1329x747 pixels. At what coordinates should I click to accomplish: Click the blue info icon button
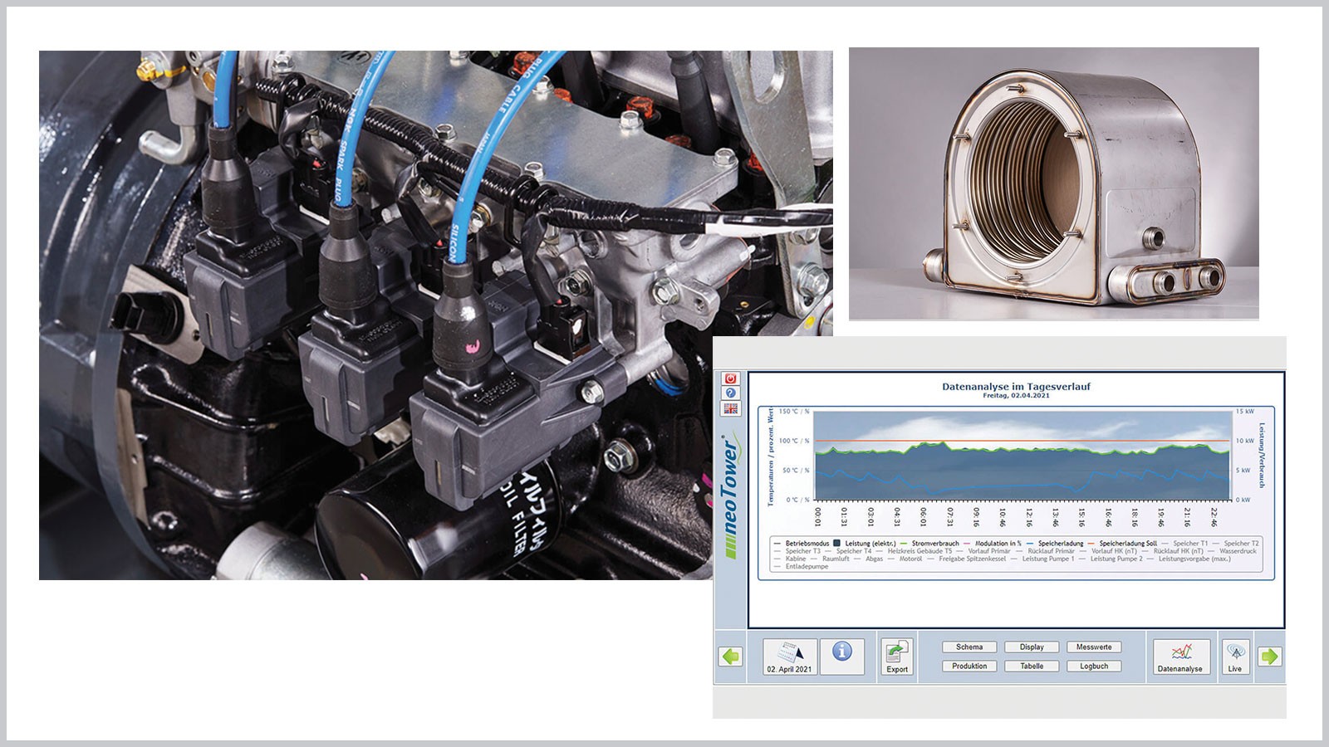tap(841, 652)
